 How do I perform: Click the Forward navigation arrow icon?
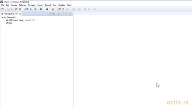(95, 9)
